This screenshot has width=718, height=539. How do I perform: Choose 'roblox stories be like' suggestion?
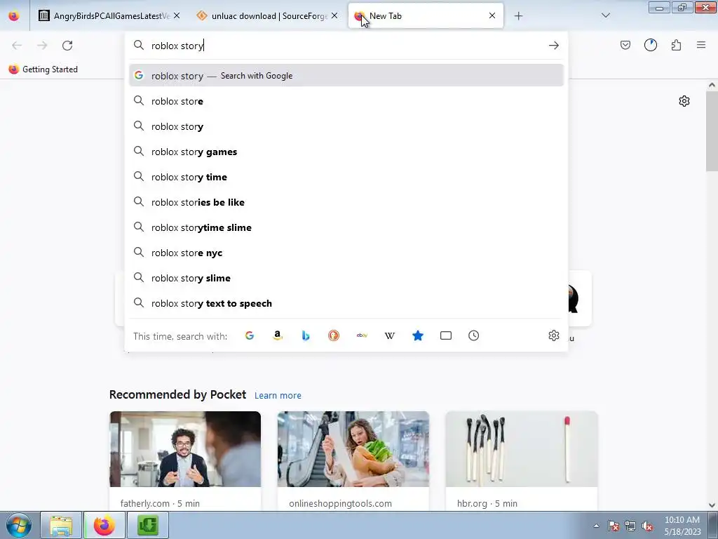pos(346,201)
